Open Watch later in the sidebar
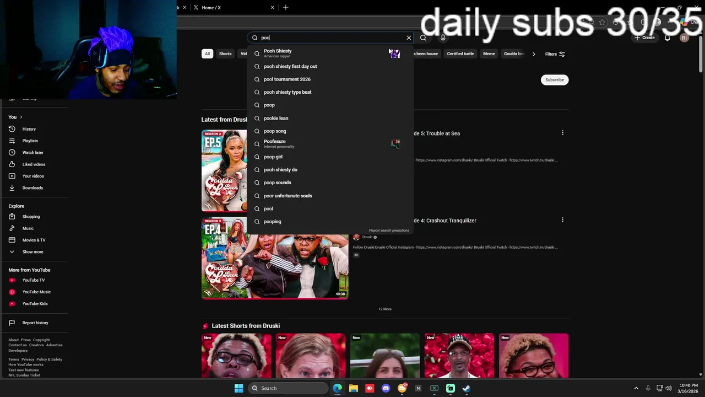705x397 pixels. (x=32, y=153)
